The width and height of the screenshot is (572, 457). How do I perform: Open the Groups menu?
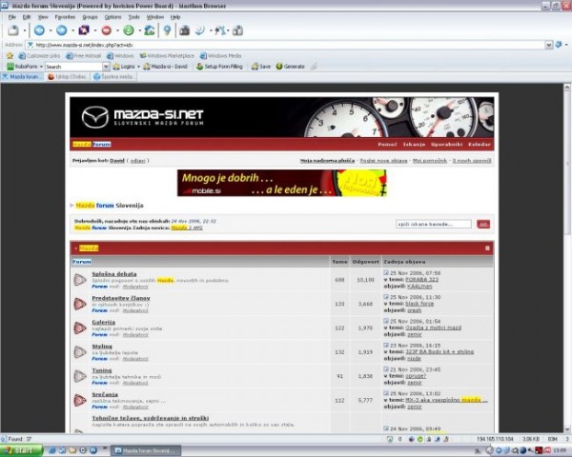click(90, 17)
